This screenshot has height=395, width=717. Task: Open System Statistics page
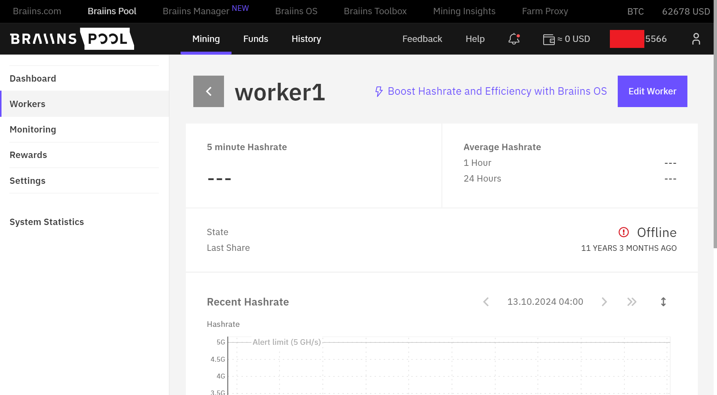pos(47,222)
